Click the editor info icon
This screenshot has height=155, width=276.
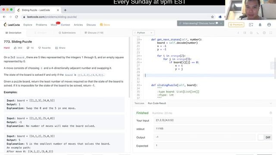tap(238, 33)
